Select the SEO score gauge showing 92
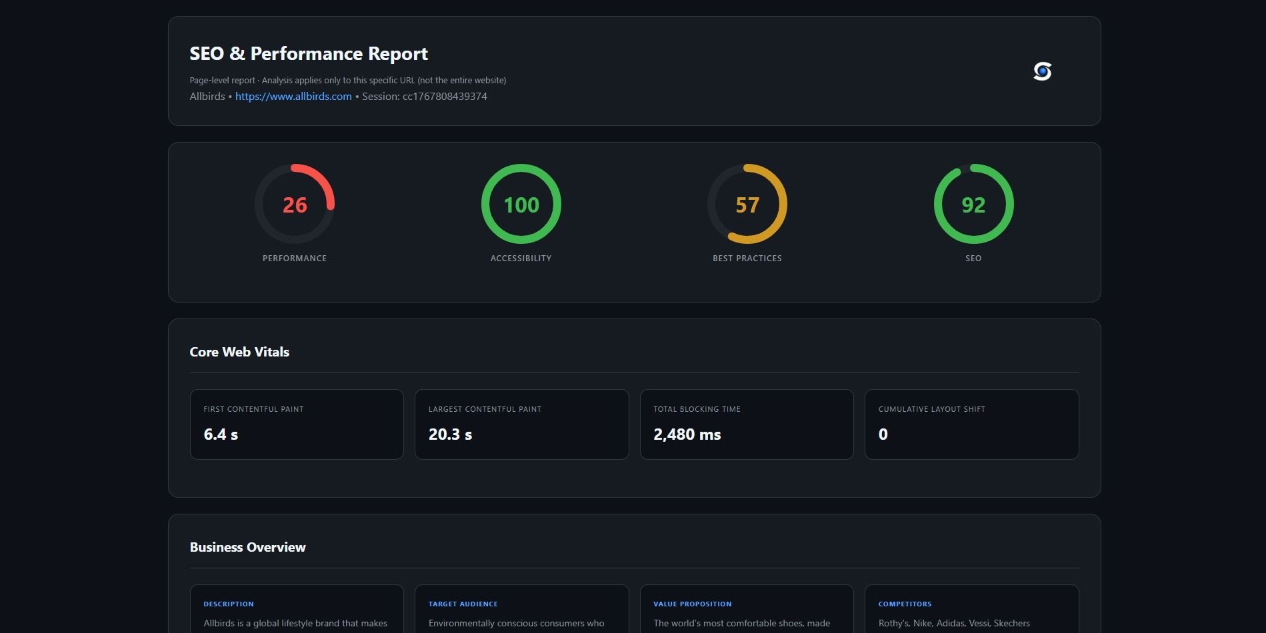This screenshot has height=633, width=1266. click(973, 205)
